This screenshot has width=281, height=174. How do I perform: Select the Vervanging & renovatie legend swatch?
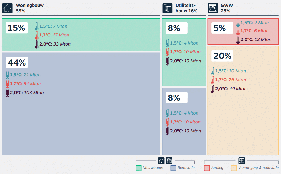[234, 168]
